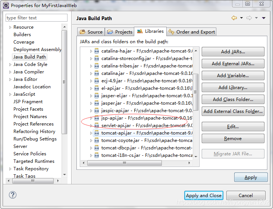Click the jar icon of ecj-4.9.jar
The width and height of the screenshot is (273, 209).
[x=97, y=81]
